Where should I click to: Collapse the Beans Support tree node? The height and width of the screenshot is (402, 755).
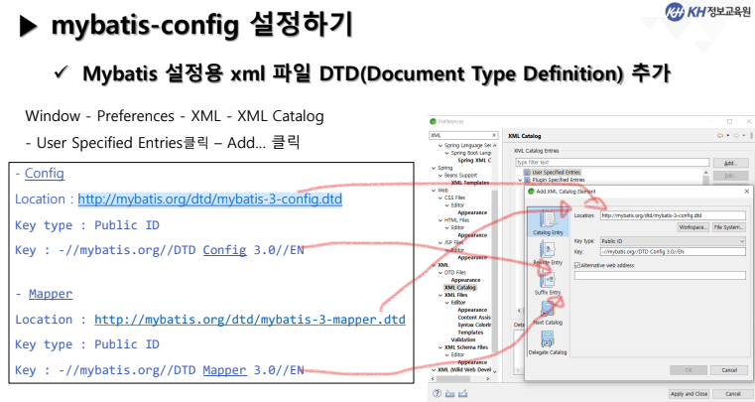click(x=440, y=176)
